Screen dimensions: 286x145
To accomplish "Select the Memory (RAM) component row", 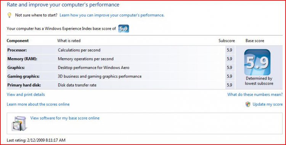I will tap(121, 59).
